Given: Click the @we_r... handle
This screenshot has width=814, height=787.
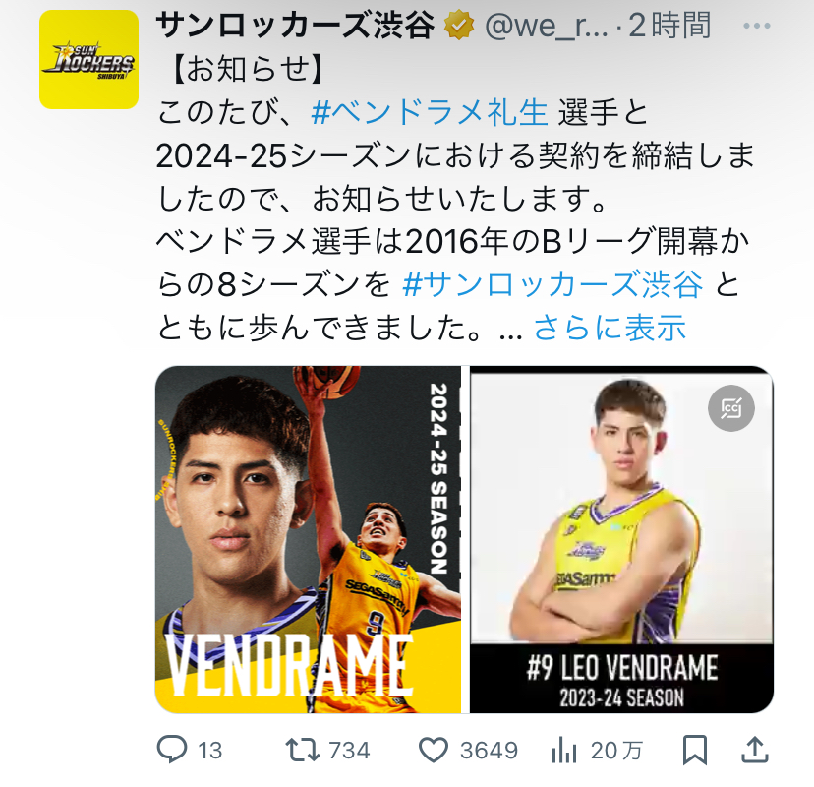Looking at the screenshot, I should tap(547, 25).
